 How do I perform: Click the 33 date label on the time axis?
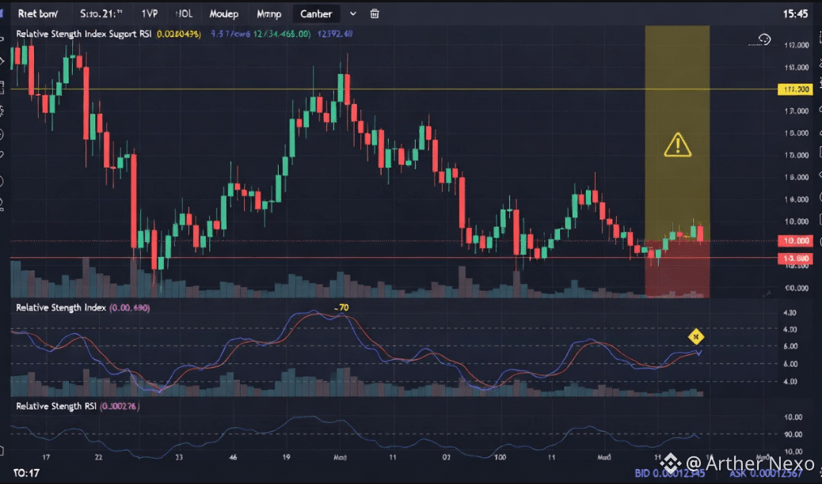tap(179, 457)
